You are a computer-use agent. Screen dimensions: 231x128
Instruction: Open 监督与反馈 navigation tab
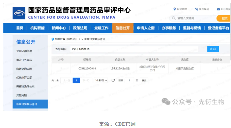192,28
